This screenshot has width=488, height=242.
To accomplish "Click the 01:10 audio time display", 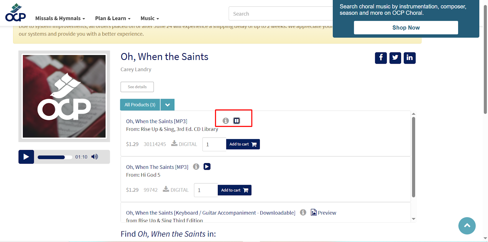I will (81, 157).
